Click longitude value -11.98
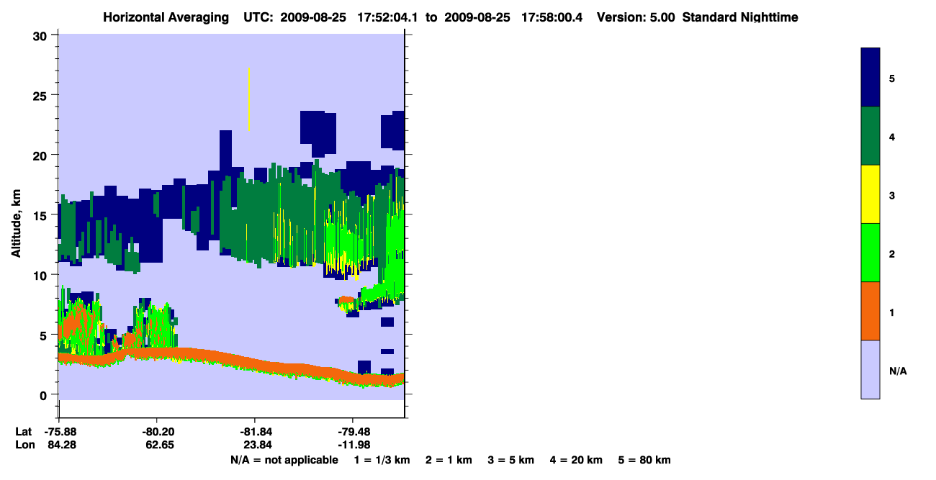The width and height of the screenshot is (936, 480). click(353, 445)
